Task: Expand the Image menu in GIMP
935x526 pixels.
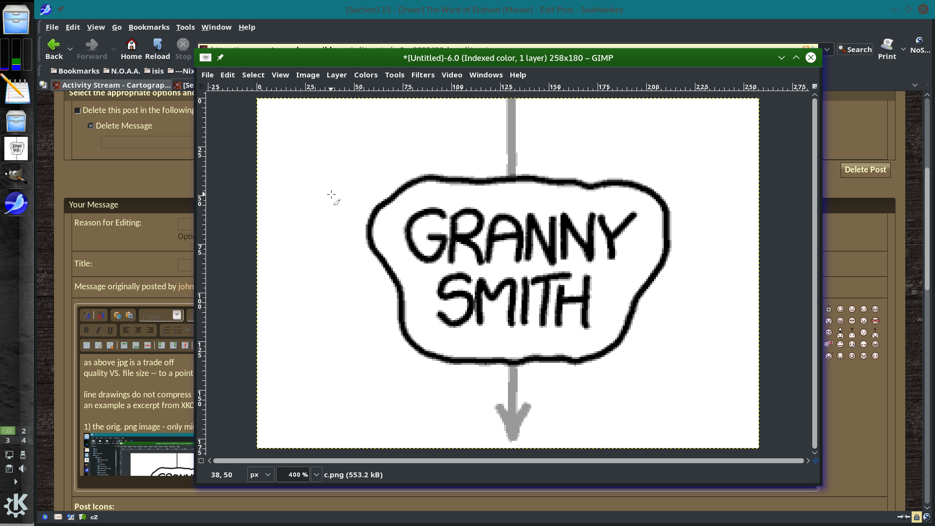Action: pyautogui.click(x=308, y=75)
